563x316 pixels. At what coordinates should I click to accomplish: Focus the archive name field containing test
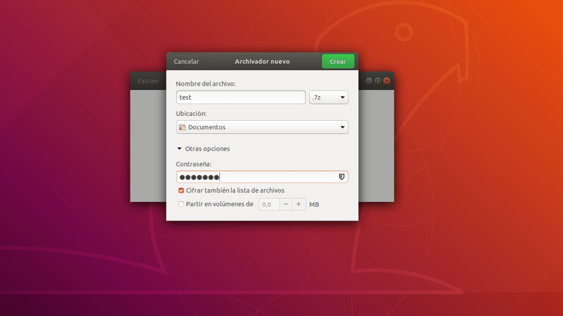[x=240, y=97]
